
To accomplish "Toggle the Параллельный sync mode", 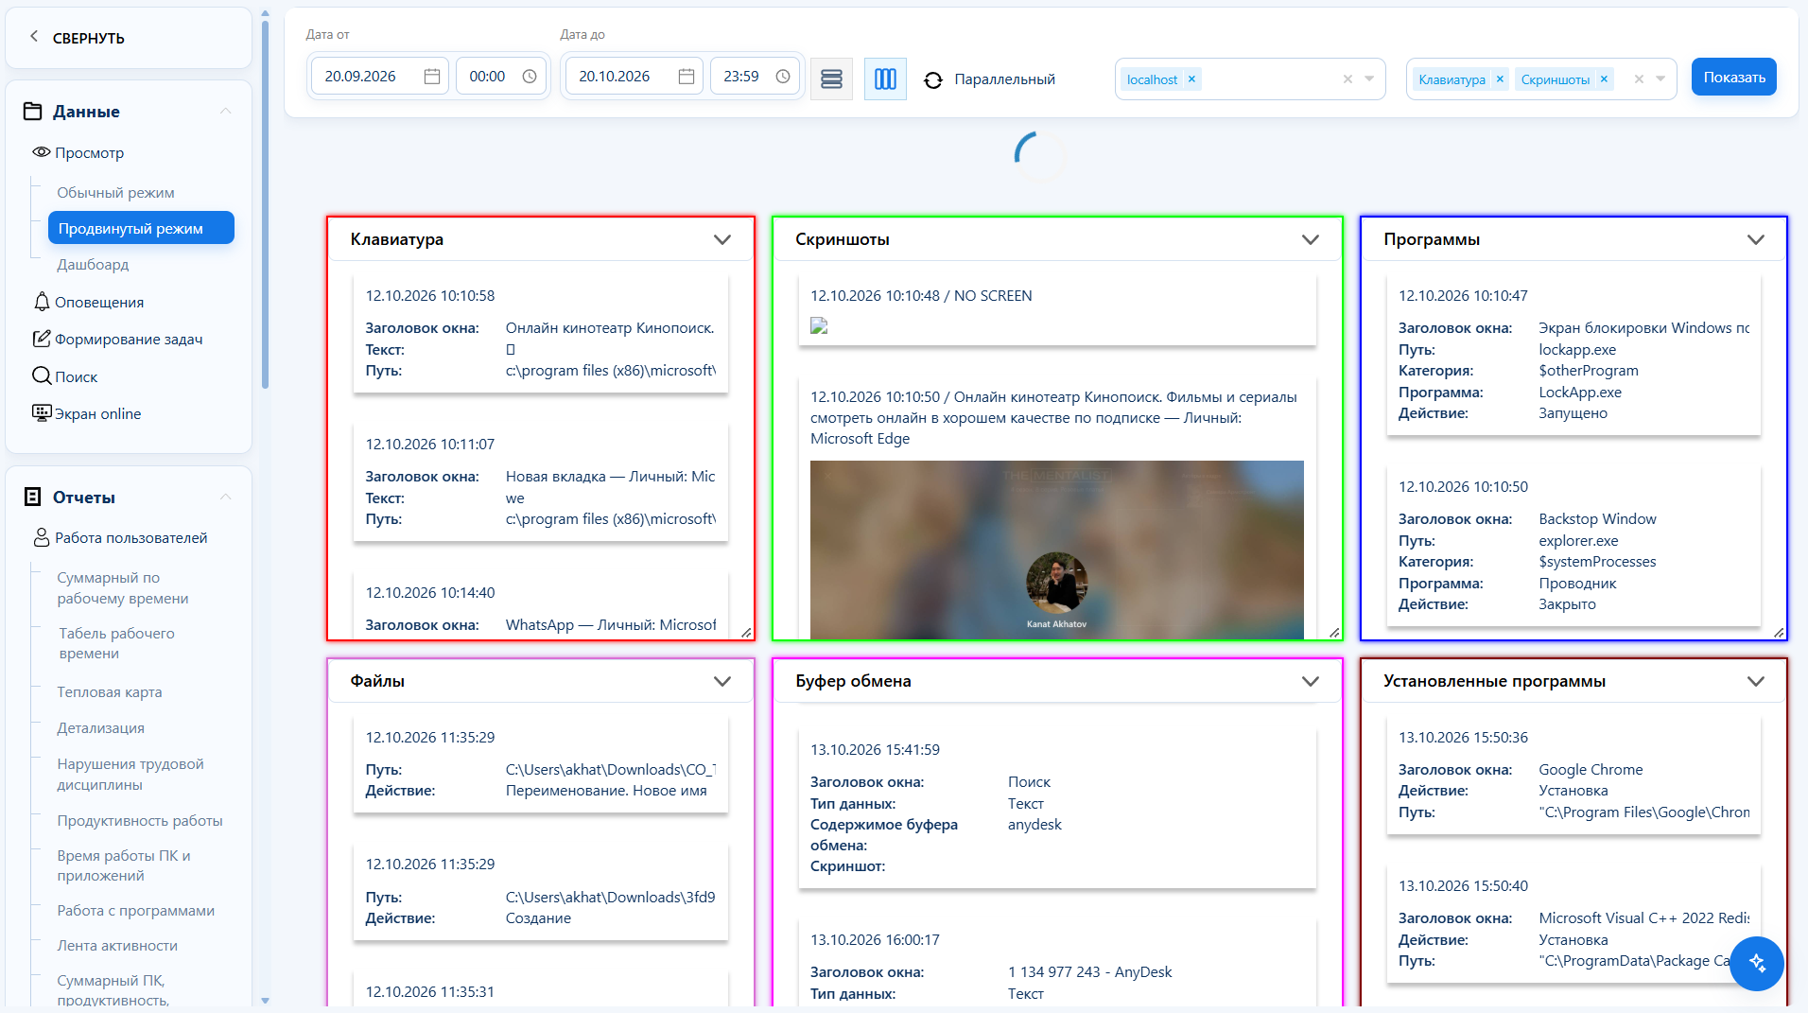I will click(989, 79).
